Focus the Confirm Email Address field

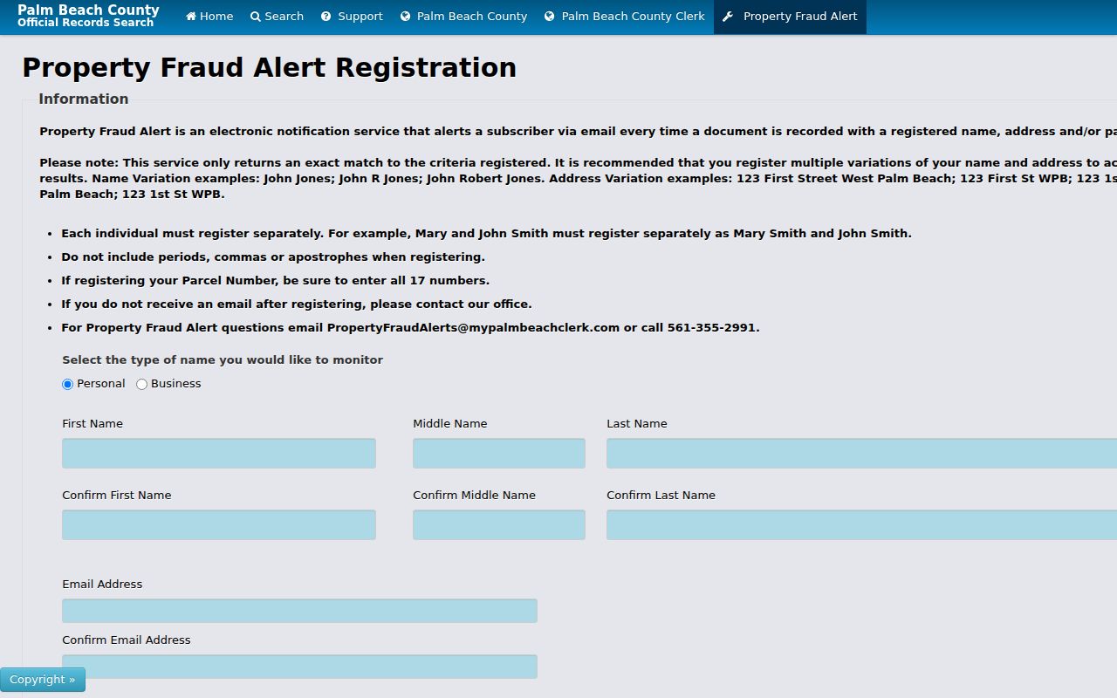[299, 667]
